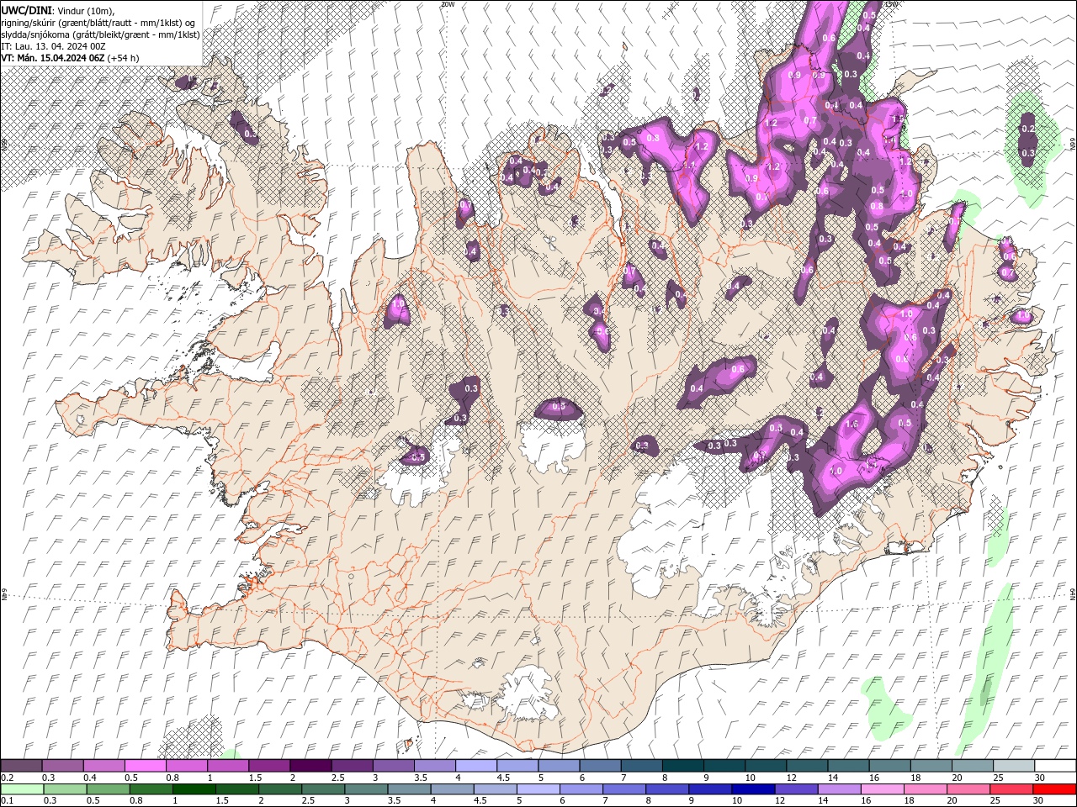Click the '0.2' label under upper color scale

[x=7, y=778]
